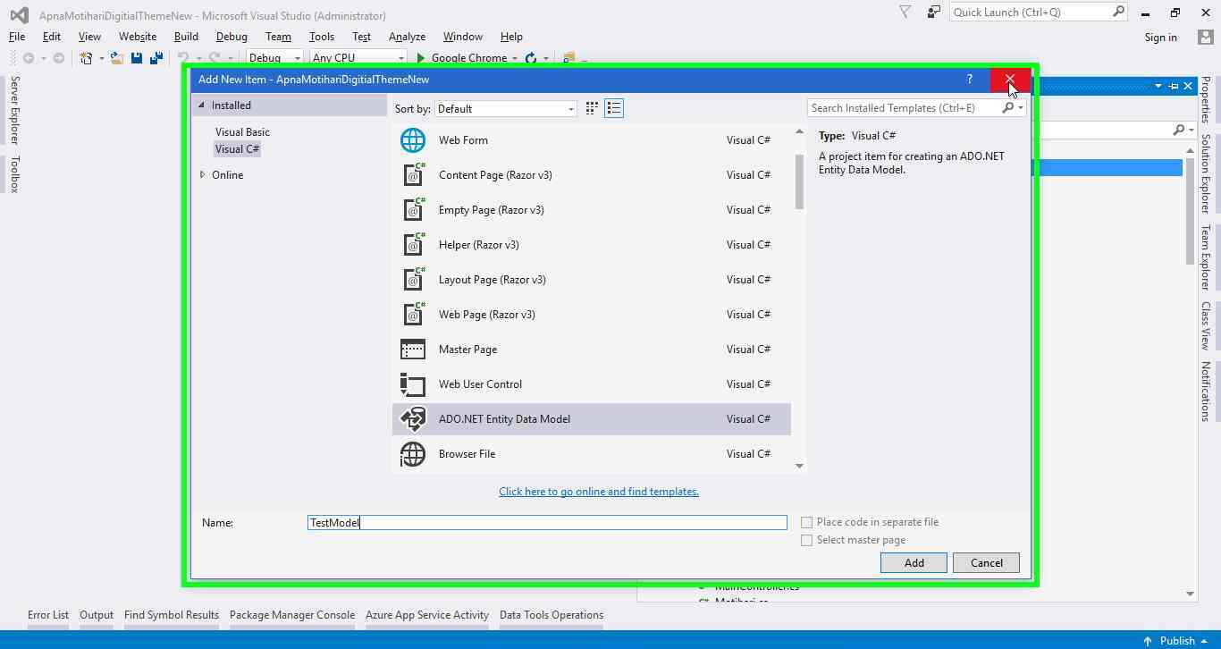Click the Navigate Backward toolbar arrow
Screen dimensions: 1221x649
click(29, 58)
